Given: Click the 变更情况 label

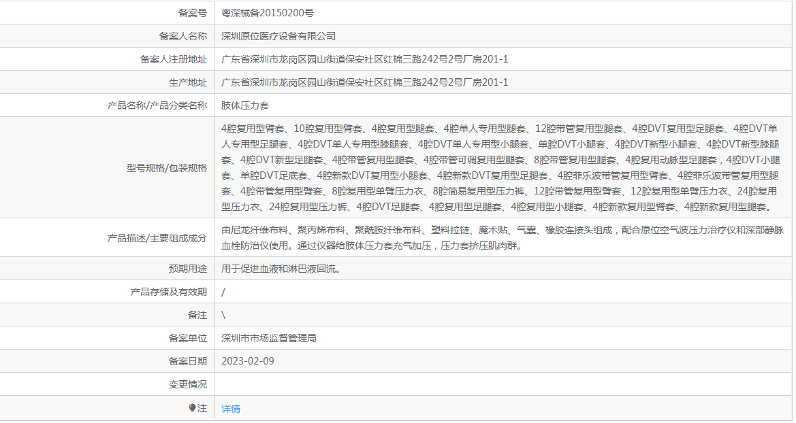Looking at the screenshot, I should point(188,384).
